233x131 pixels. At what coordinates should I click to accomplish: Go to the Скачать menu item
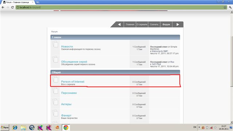coord(154,24)
